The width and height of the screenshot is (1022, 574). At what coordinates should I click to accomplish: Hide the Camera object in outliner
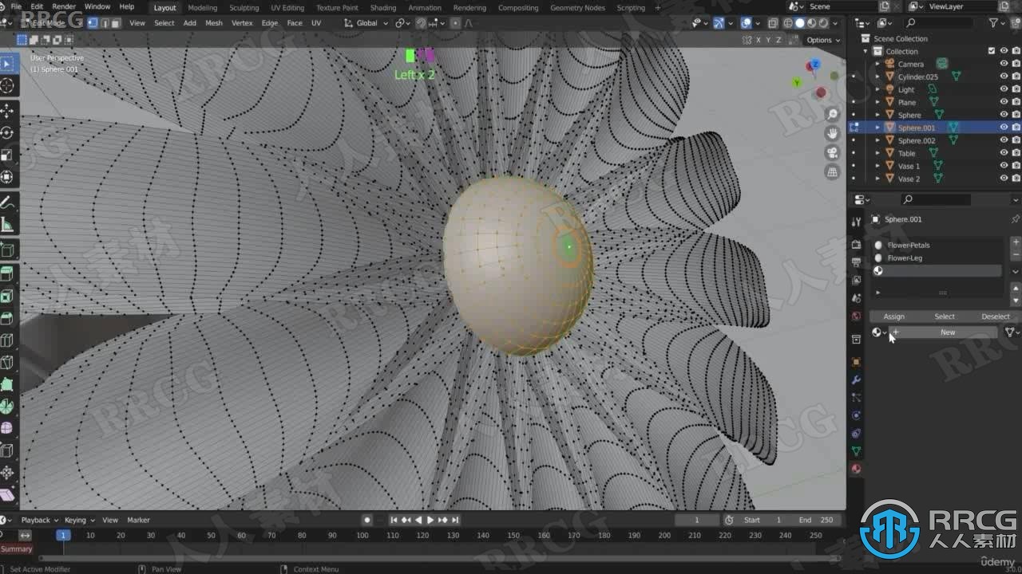(1004, 64)
